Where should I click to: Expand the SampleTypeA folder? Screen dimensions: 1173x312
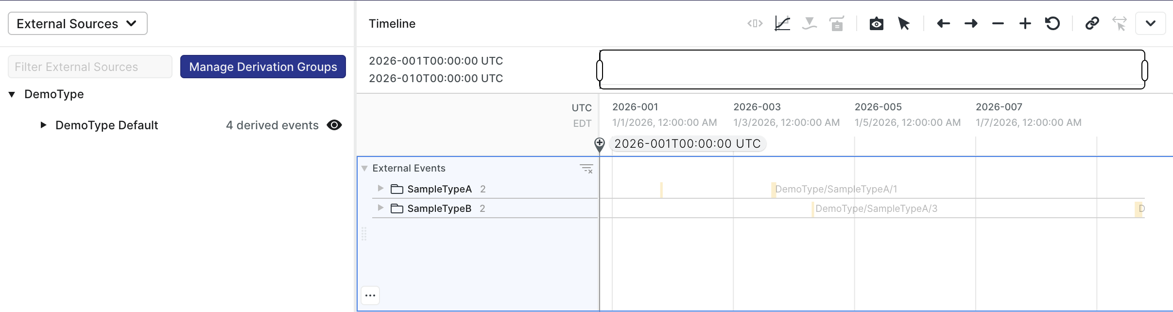[x=380, y=189]
